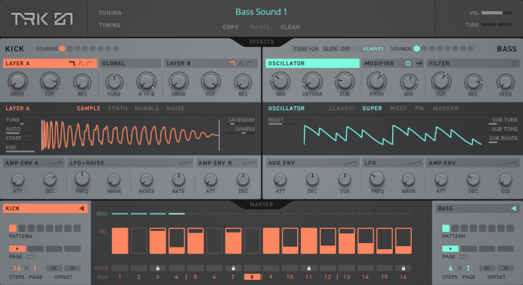Adjust the VOL slider
This screenshot has height=285, width=523.
pyautogui.click(x=497, y=13)
